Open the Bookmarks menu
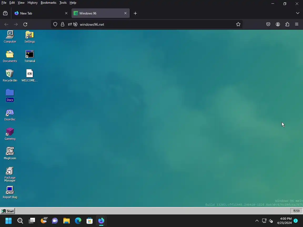 [x=48, y=3]
